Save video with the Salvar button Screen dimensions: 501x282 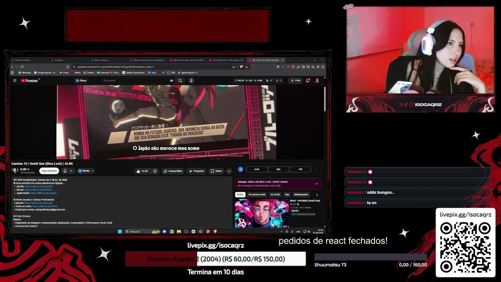coord(216,171)
